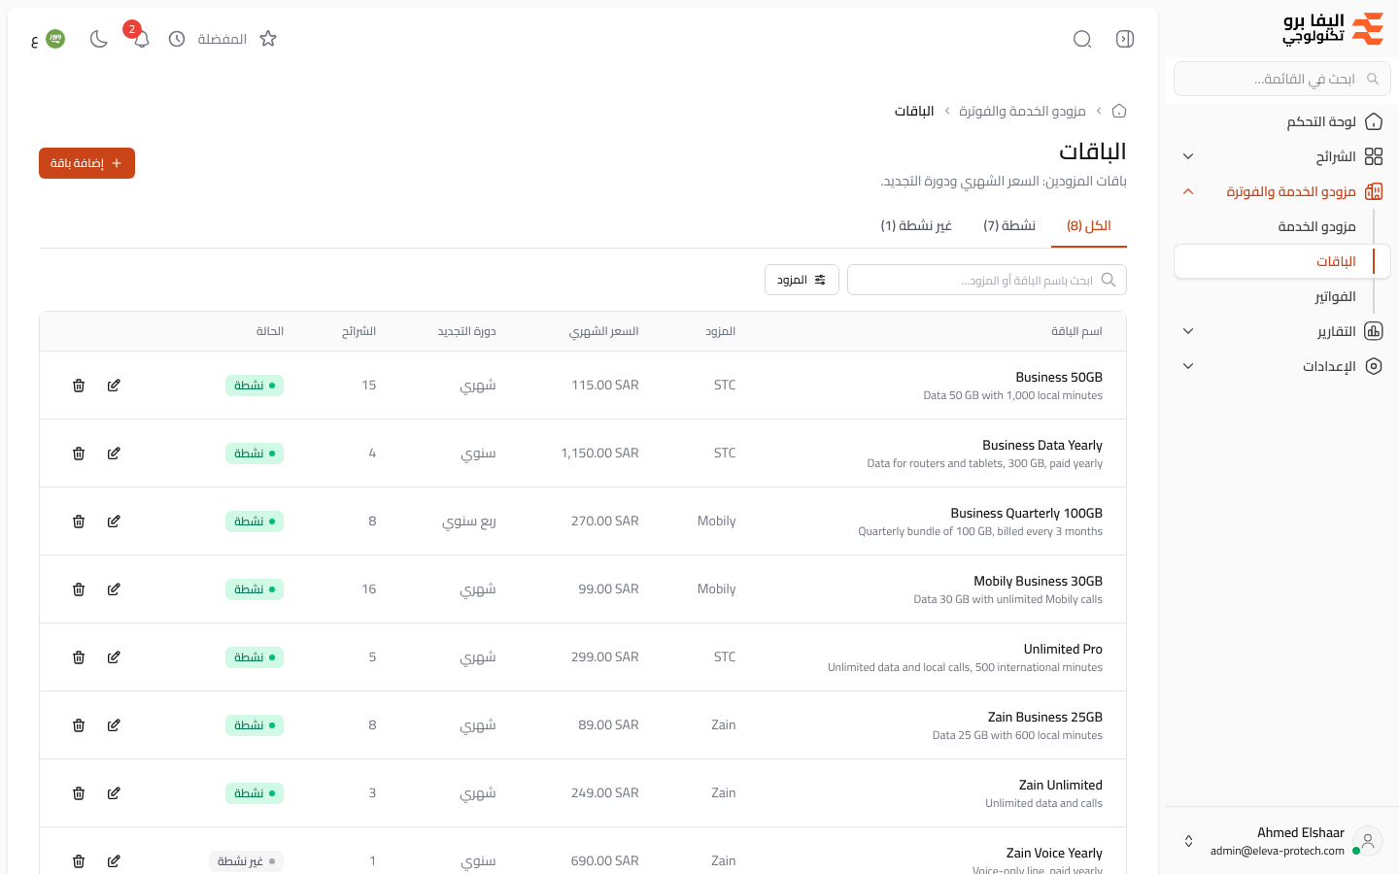Click the favorites star icon

coord(268,39)
